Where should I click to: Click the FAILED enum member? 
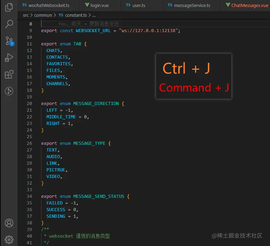coord(54,203)
